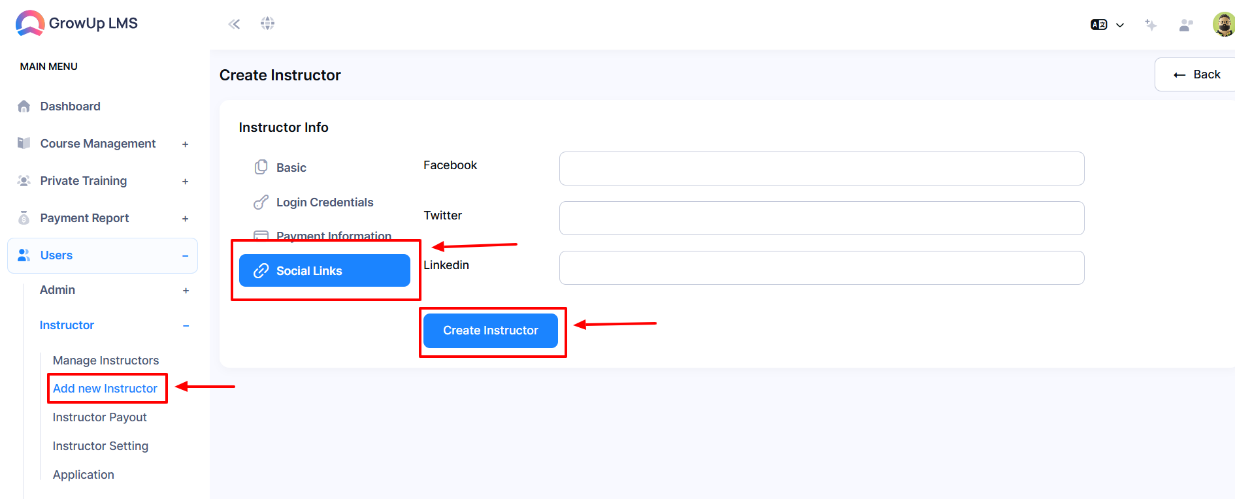Switch to Payment Information tab
Screen dimensions: 1235x499
(x=334, y=236)
